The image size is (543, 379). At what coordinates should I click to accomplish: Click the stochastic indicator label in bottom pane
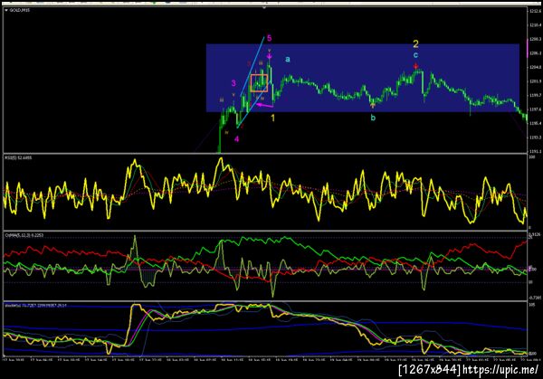35,306
